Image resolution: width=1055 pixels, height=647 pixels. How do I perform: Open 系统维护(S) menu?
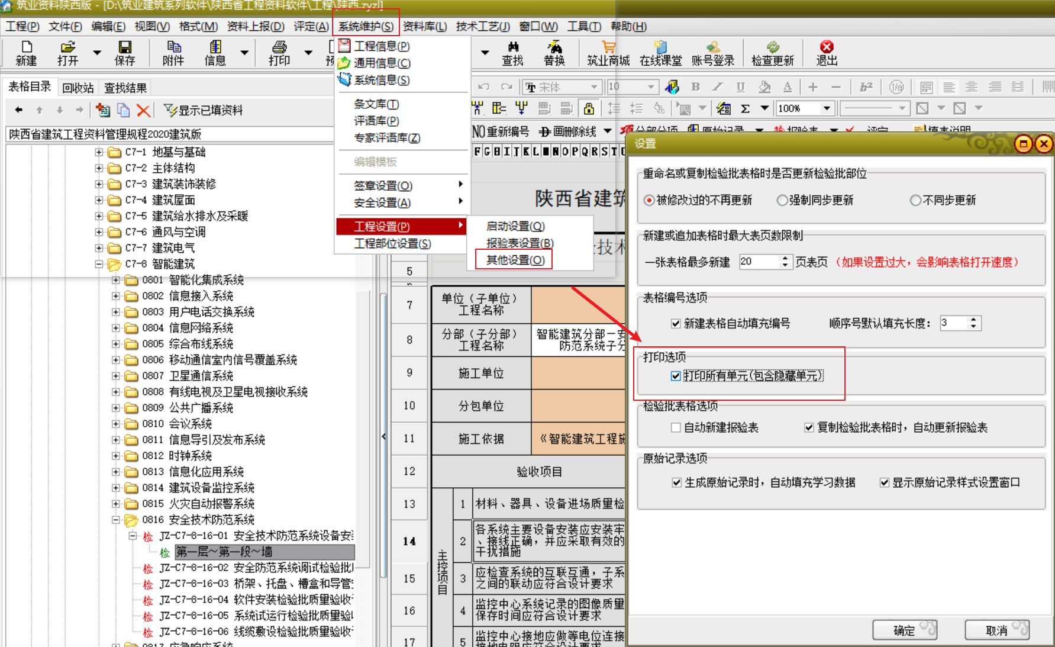366,26
